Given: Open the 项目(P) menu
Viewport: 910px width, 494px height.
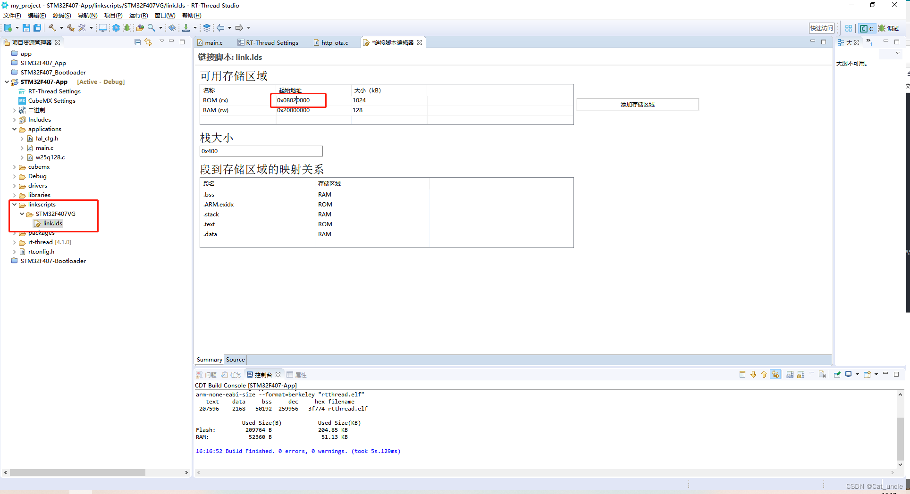Looking at the screenshot, I should coord(113,15).
